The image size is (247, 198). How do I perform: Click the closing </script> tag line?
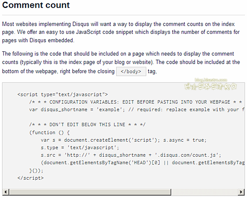[31, 178]
